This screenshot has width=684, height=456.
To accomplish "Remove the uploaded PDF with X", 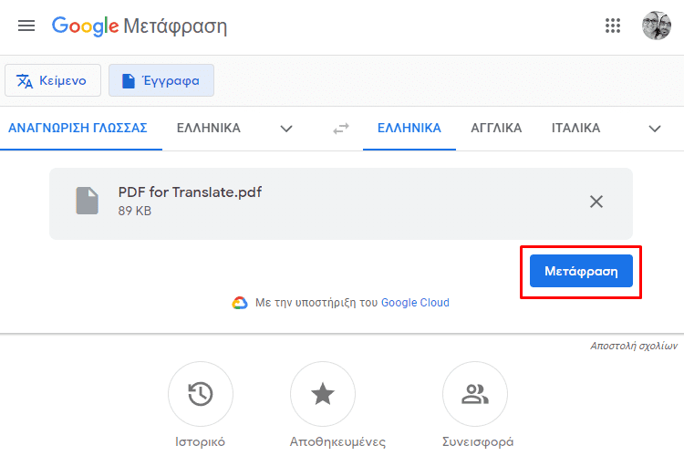I will pos(596,202).
